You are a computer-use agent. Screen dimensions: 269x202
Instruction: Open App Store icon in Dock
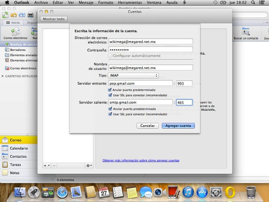[x=202, y=192]
